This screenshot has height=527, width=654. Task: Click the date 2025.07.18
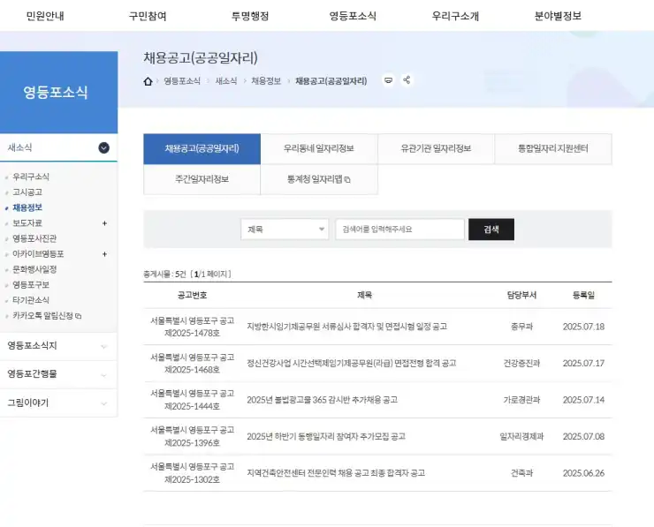click(583, 327)
